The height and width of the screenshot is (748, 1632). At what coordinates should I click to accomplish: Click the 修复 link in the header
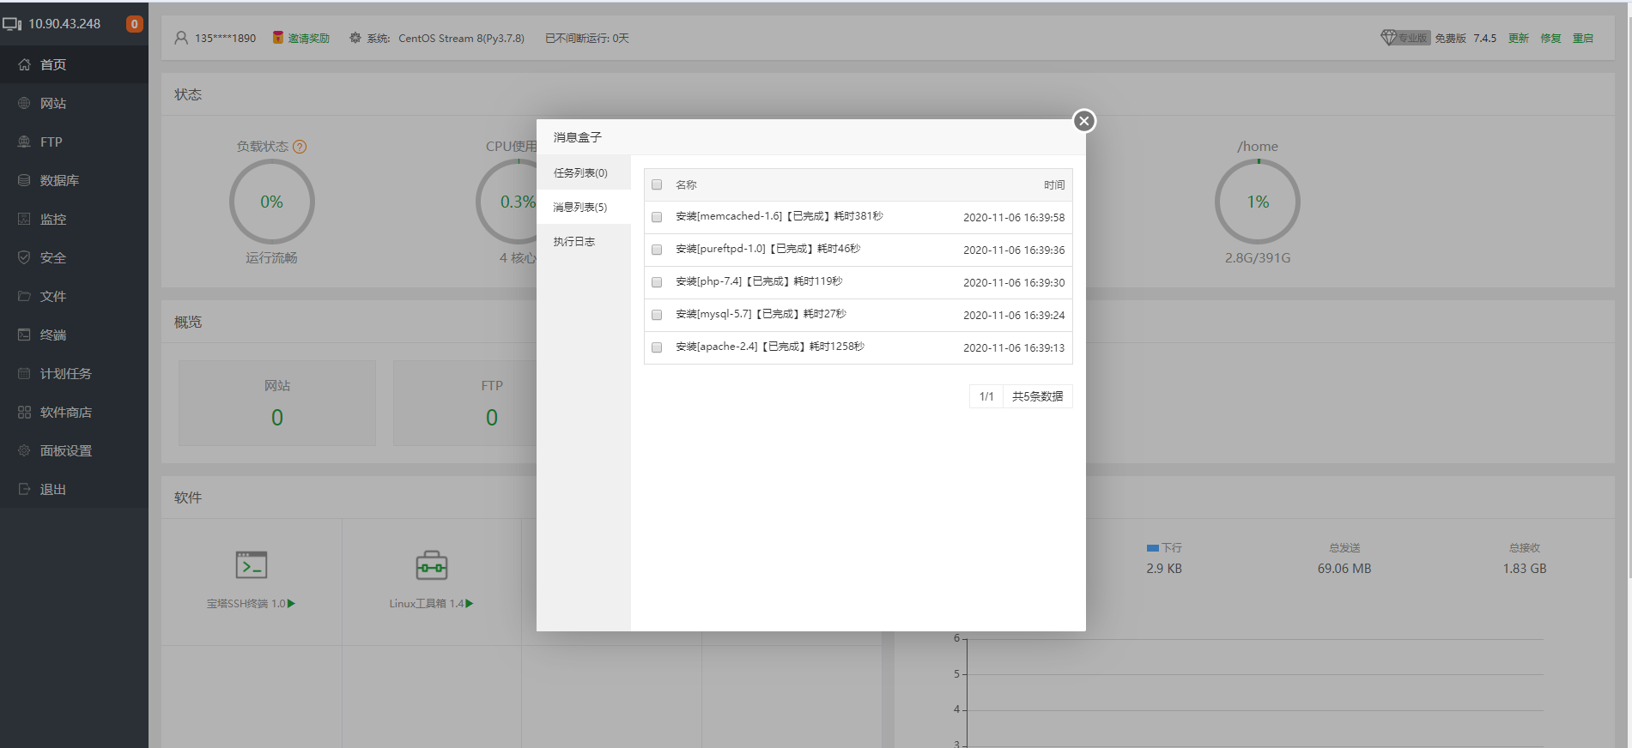pos(1550,38)
